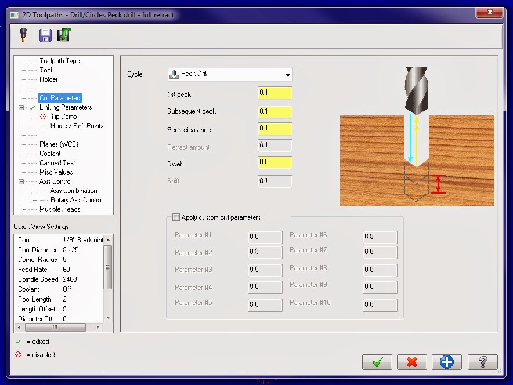Save parameters using the floppy disk icon

45,35
